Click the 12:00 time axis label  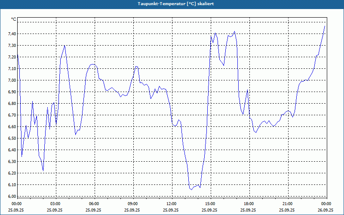[x=172, y=204]
